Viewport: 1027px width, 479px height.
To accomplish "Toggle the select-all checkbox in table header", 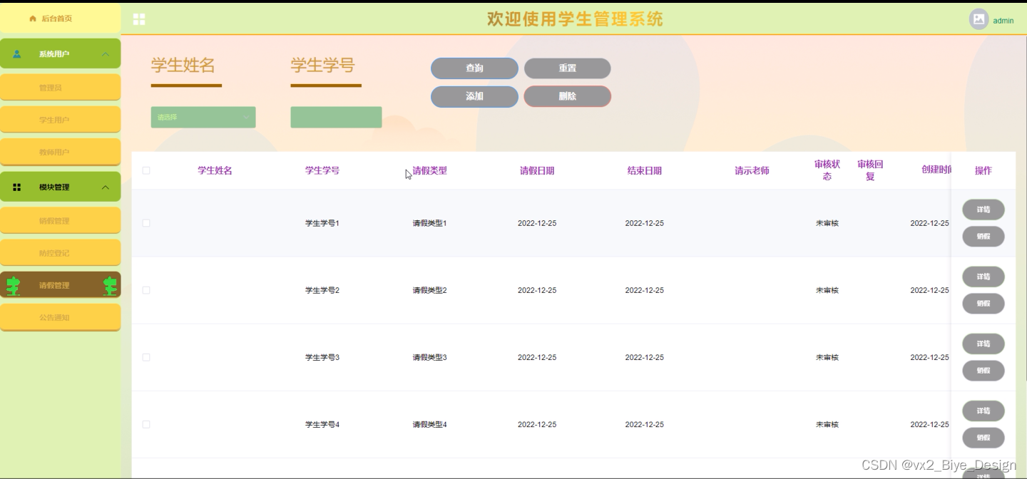I will (x=146, y=170).
